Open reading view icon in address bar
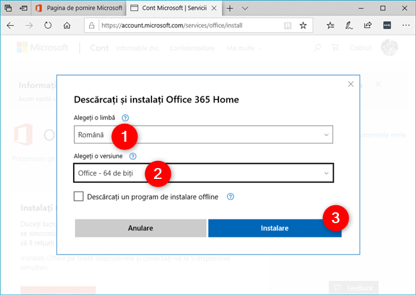416x295 pixels. (x=288, y=26)
